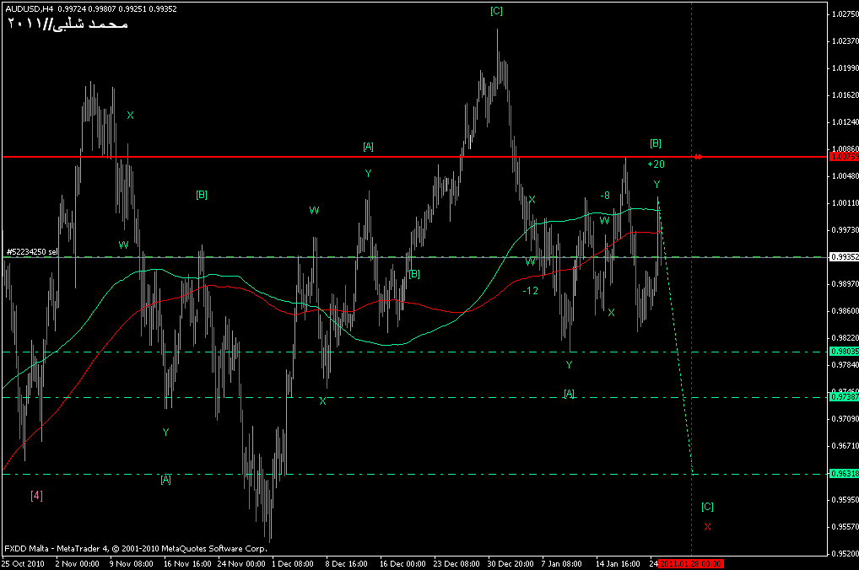Image resolution: width=859 pixels, height=570 pixels.
Task: Select the pink [4] wave label
Action: pyautogui.click(x=36, y=495)
